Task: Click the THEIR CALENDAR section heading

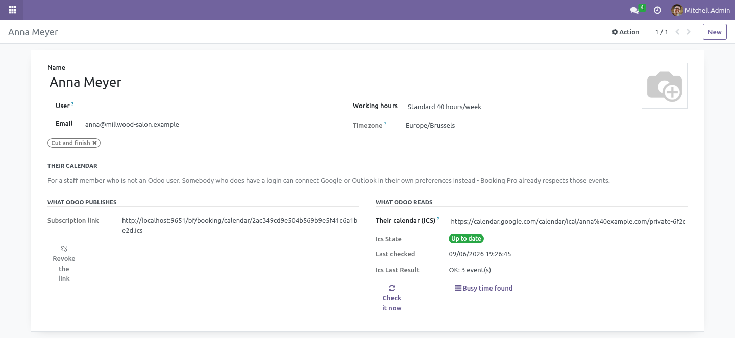Action: coord(72,166)
